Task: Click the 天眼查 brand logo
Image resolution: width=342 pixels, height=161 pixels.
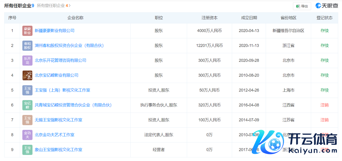Action: (x=327, y=6)
